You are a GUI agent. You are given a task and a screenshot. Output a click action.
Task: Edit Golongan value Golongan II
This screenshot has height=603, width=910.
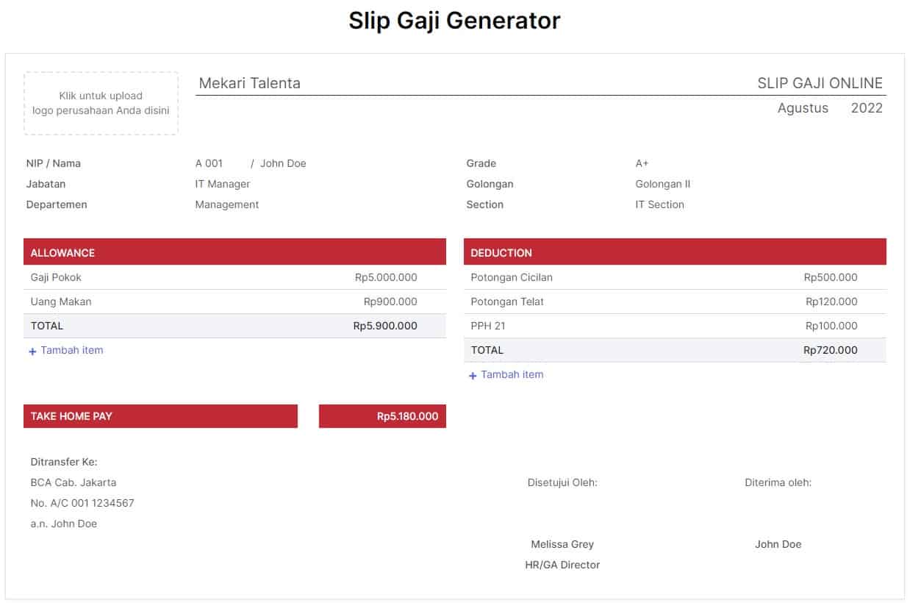663,184
